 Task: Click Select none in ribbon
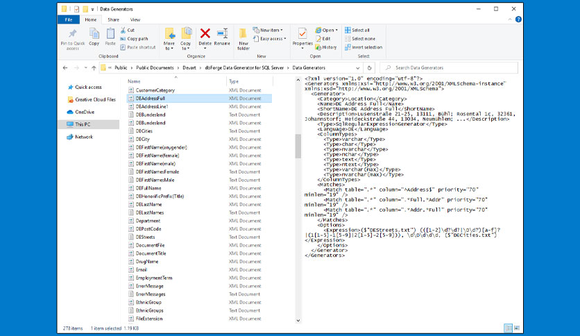pos(360,38)
